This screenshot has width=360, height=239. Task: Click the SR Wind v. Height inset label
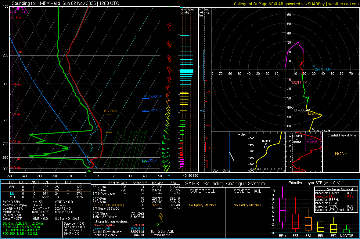click(297, 139)
